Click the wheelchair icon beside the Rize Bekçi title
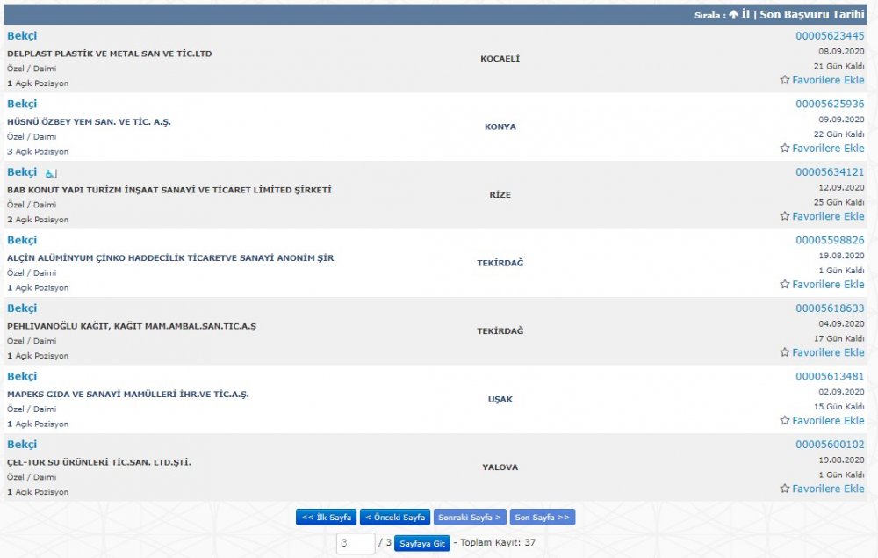Viewport: 878px width, 558px height. tap(51, 173)
